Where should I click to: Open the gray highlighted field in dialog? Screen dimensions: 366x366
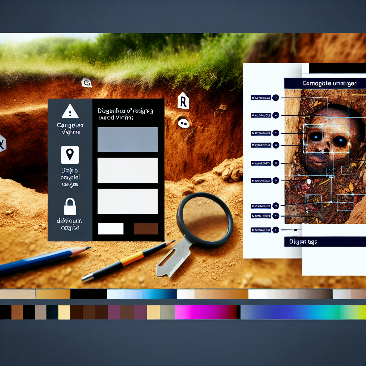tap(128, 139)
